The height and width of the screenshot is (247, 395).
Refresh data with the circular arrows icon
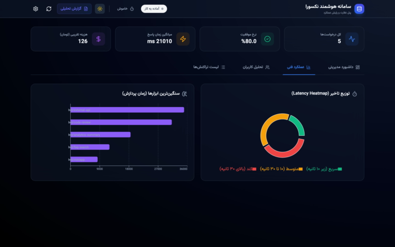pyautogui.click(x=49, y=9)
